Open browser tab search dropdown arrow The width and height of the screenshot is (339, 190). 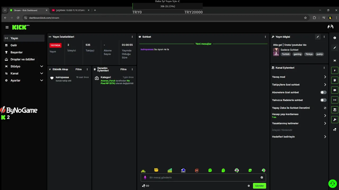5,10
